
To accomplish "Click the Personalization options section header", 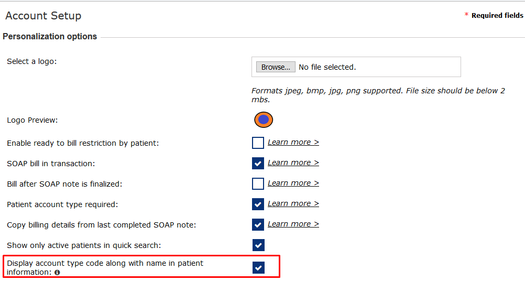I will 50,37.
